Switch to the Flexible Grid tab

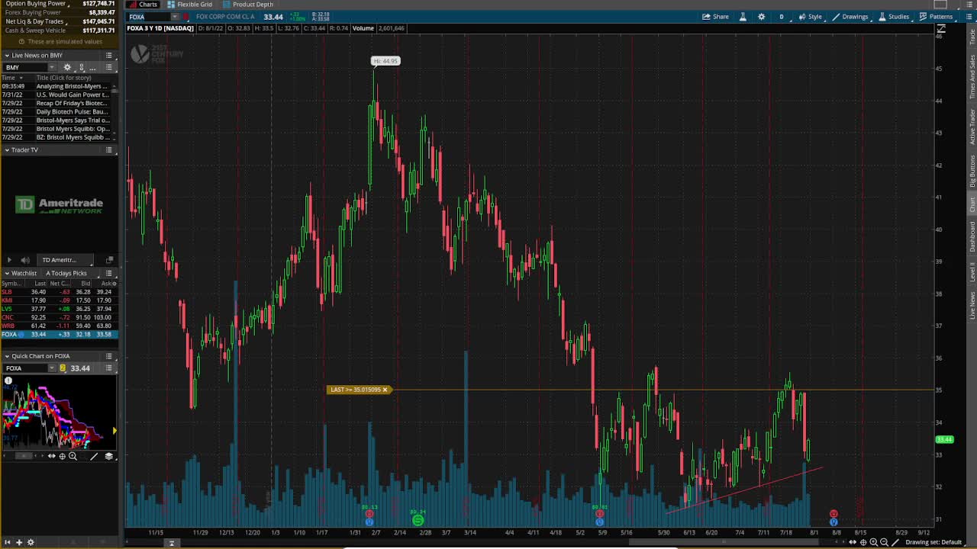tap(190, 5)
